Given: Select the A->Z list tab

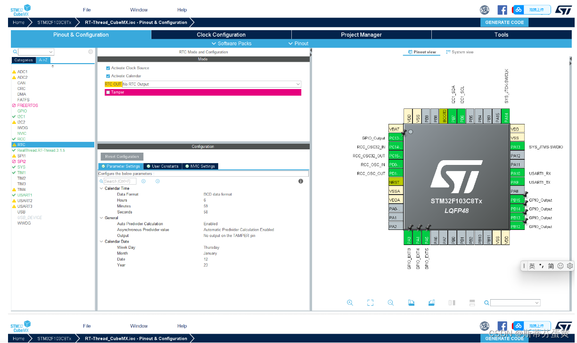Looking at the screenshot, I should click(43, 60).
